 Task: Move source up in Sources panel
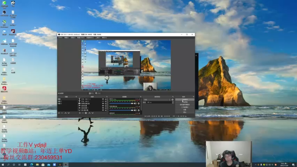click(x=89, y=113)
